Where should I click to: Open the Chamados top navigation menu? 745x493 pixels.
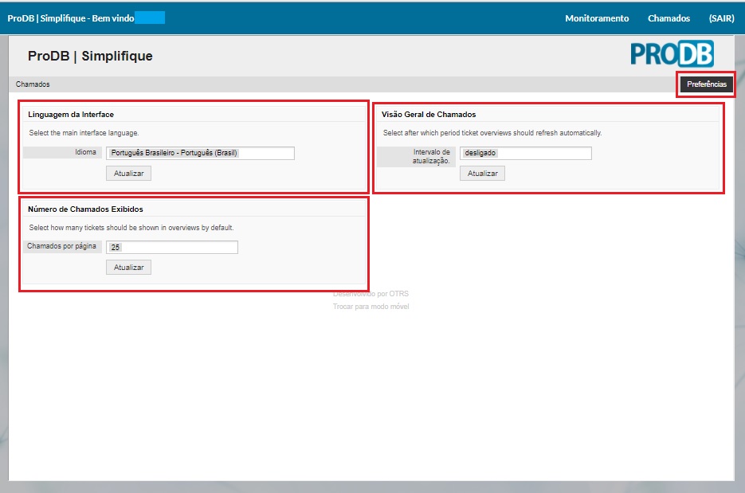[x=669, y=18]
